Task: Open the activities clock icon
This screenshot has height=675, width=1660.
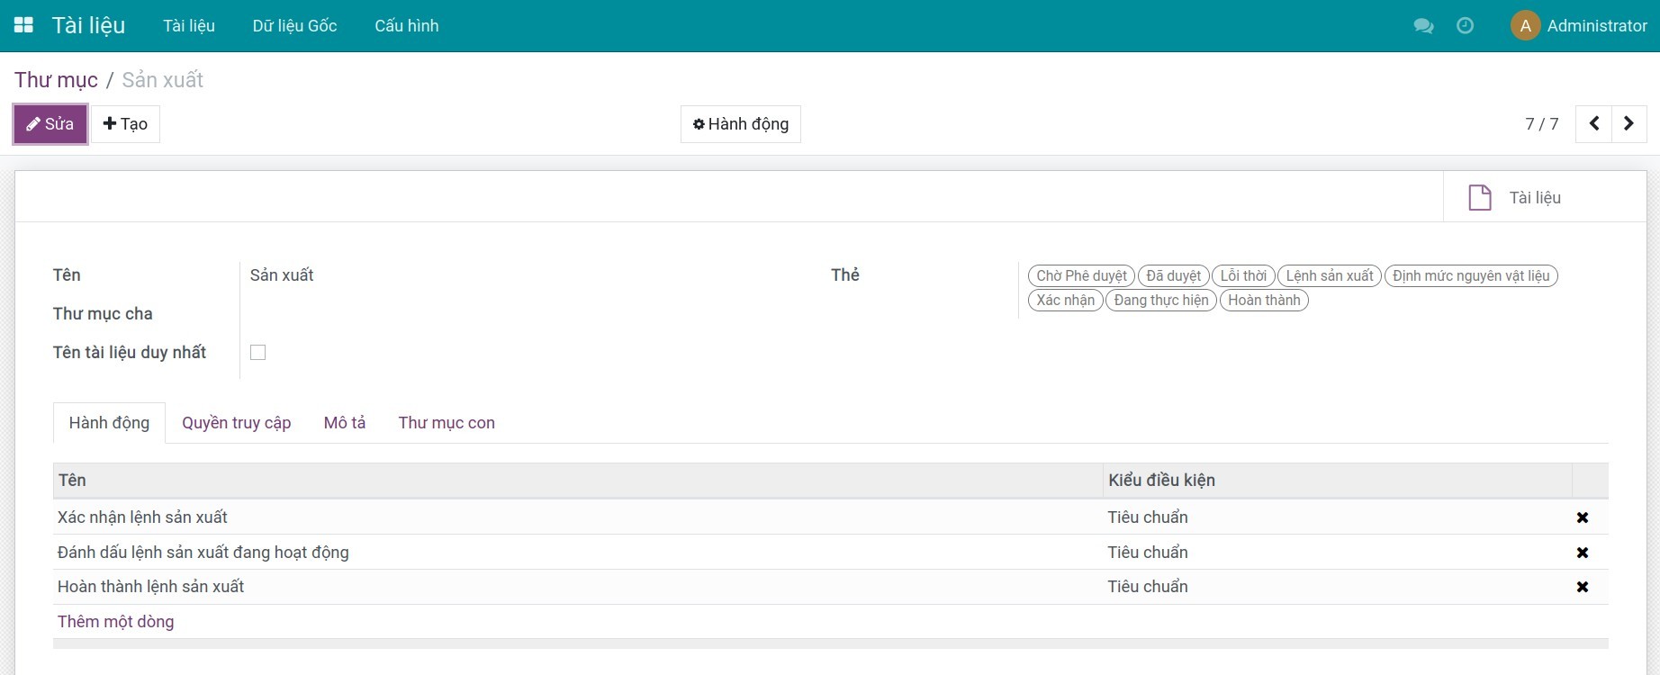Action: (x=1465, y=26)
